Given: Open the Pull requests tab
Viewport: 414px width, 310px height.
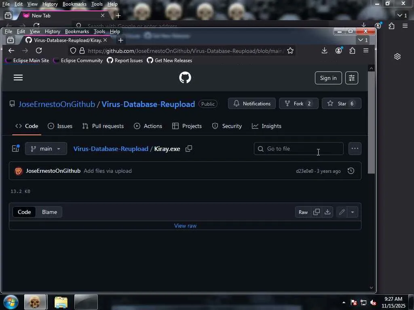Looking at the screenshot, I should (x=103, y=126).
